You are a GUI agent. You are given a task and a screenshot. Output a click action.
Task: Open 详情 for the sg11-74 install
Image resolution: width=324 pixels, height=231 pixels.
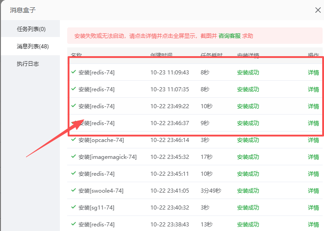[x=313, y=208]
